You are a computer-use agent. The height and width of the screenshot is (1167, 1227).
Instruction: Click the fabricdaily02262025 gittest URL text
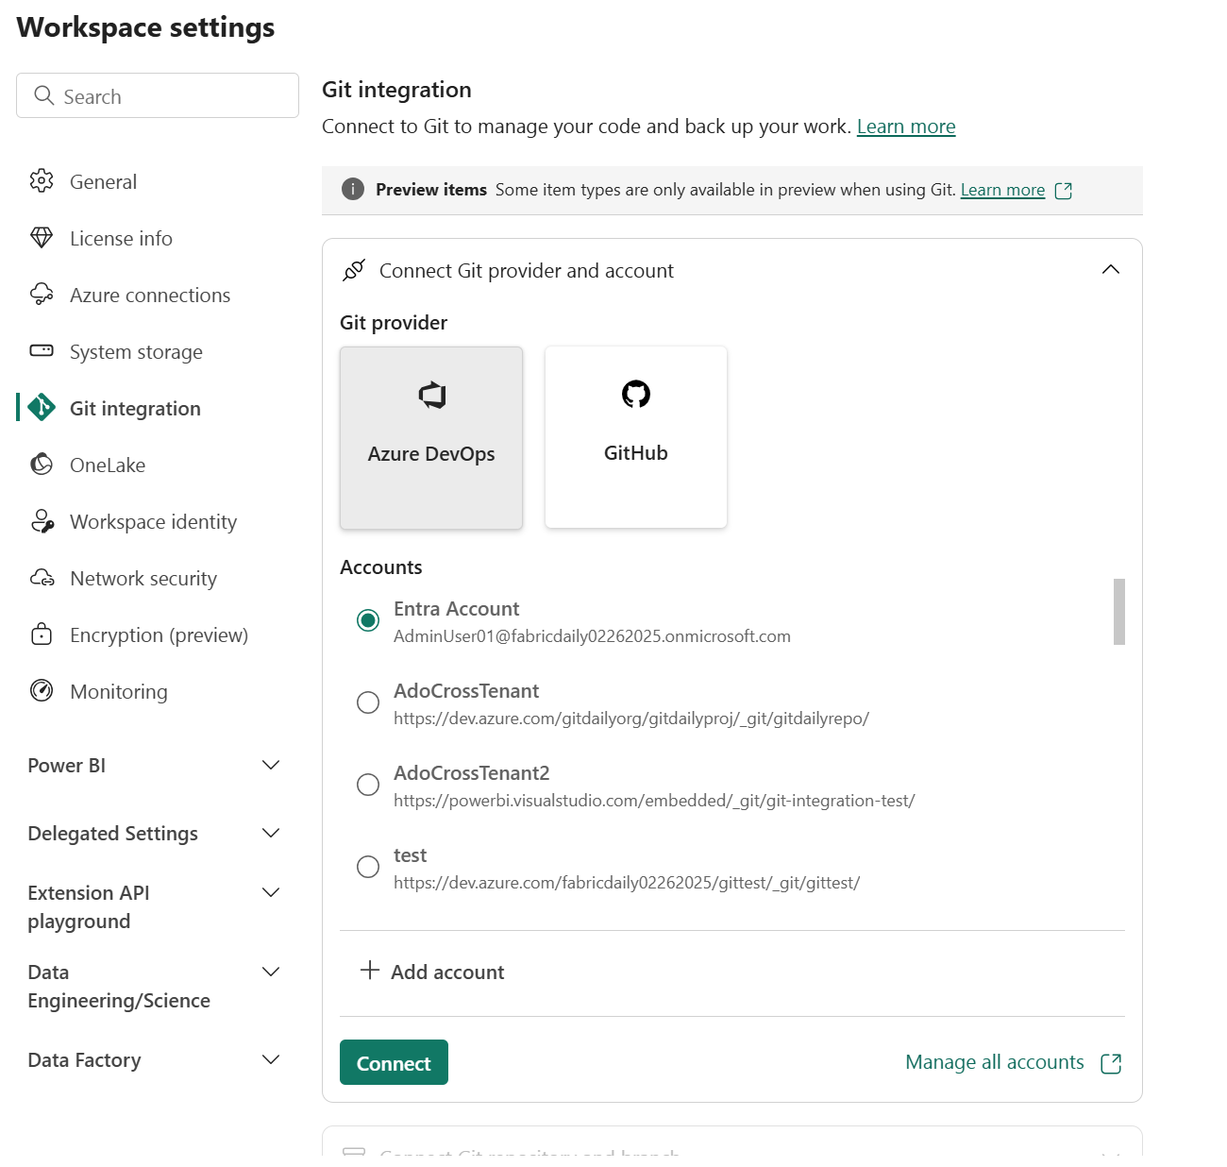(627, 883)
